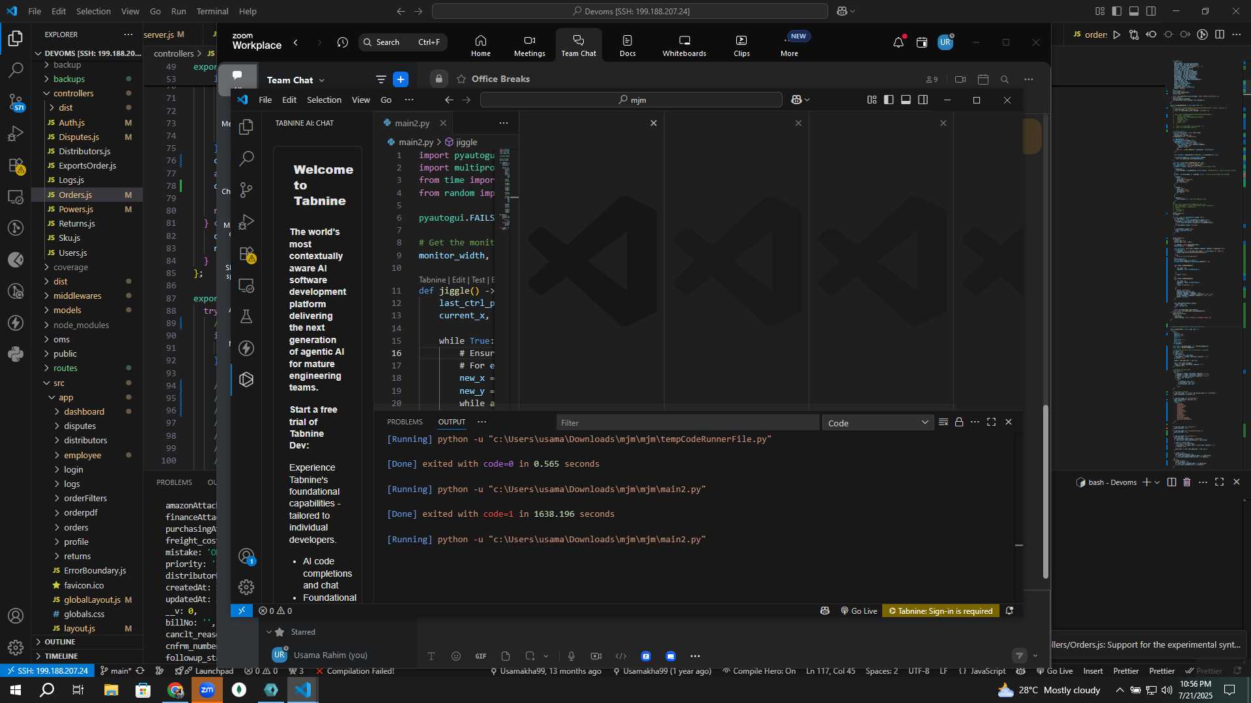Open Code output channel dropdown
The image size is (1251, 703).
(x=878, y=423)
